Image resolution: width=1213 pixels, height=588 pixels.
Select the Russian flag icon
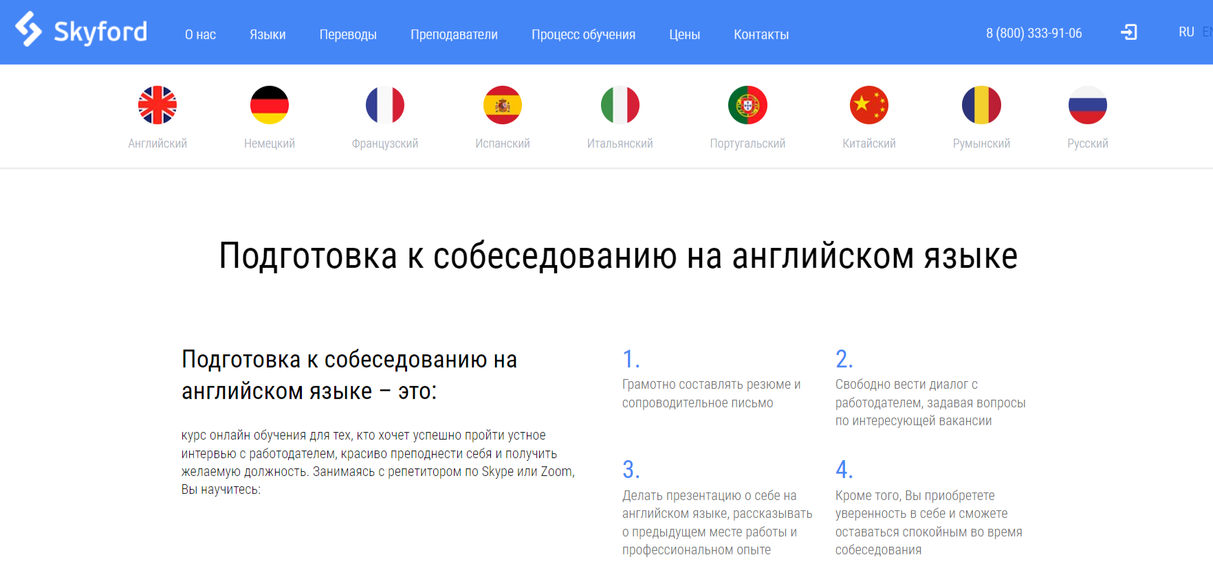coord(1088,105)
